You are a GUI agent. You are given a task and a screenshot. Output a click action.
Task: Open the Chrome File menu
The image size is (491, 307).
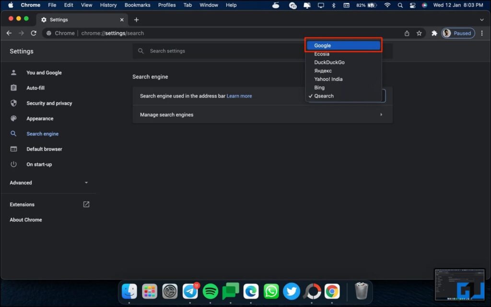[52, 5]
